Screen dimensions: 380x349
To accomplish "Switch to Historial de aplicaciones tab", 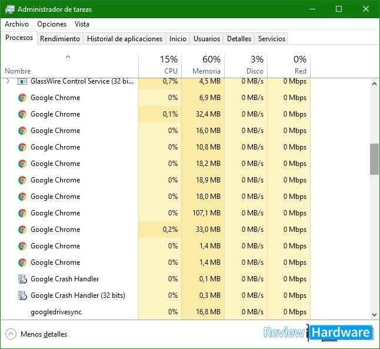I will coord(125,39).
